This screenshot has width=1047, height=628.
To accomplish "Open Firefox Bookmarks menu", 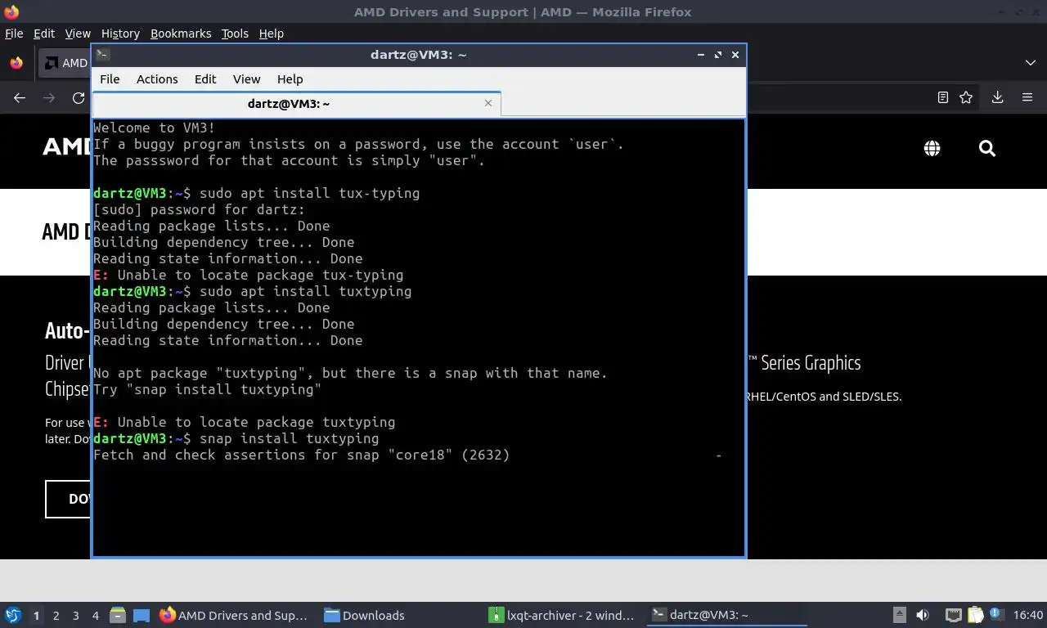I will point(181,34).
